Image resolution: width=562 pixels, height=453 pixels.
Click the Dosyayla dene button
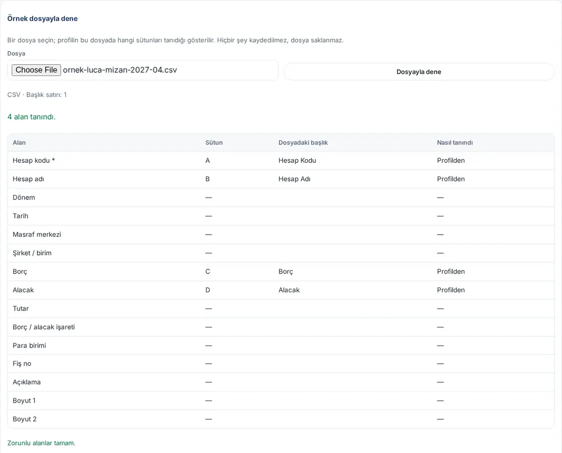(x=418, y=71)
